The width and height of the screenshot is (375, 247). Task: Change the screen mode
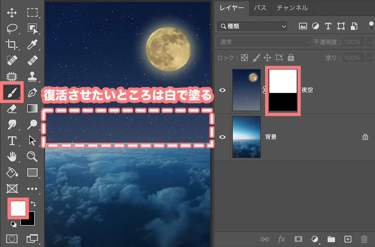tap(32, 238)
